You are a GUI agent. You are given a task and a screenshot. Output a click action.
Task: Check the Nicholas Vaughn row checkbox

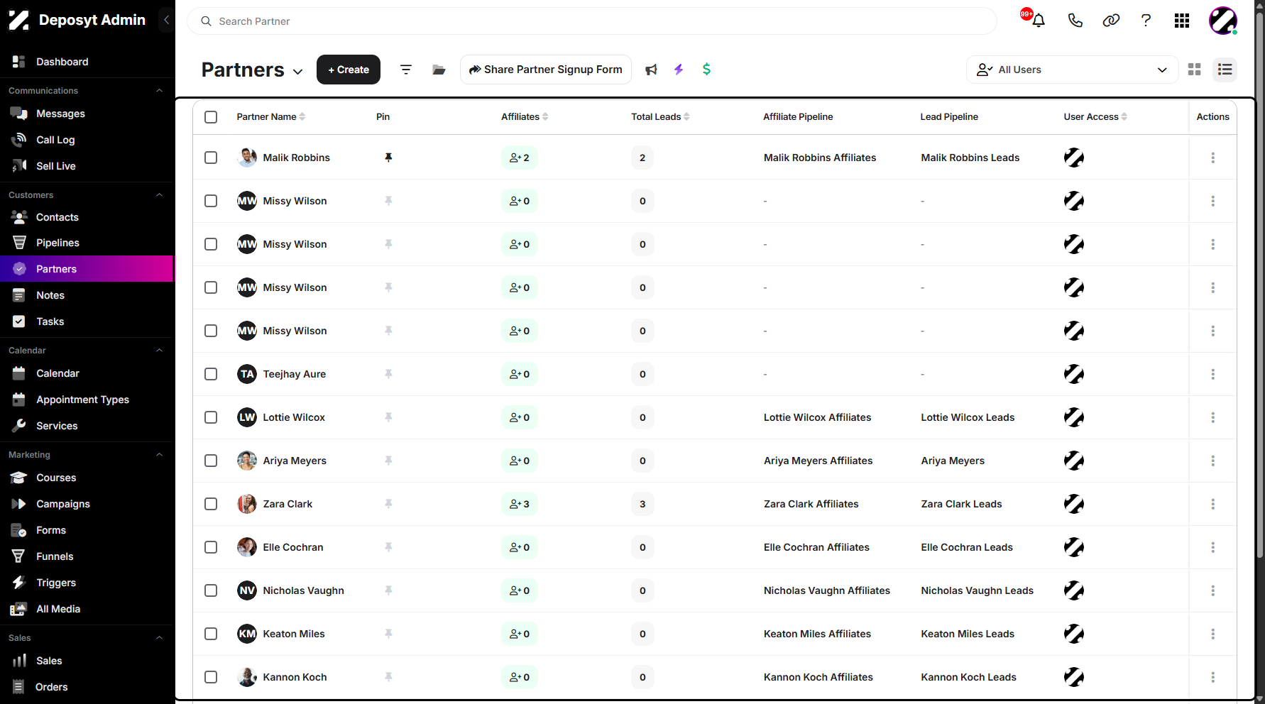(x=211, y=590)
